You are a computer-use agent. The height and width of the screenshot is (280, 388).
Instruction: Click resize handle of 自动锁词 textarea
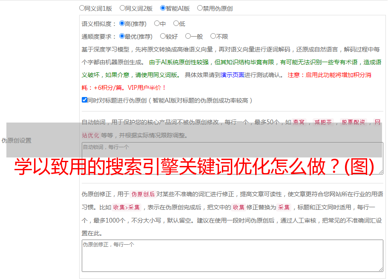[x=380, y=171]
